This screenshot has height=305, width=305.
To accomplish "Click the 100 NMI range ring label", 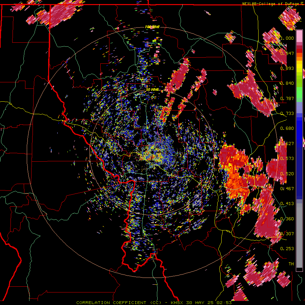I will (152, 27).
